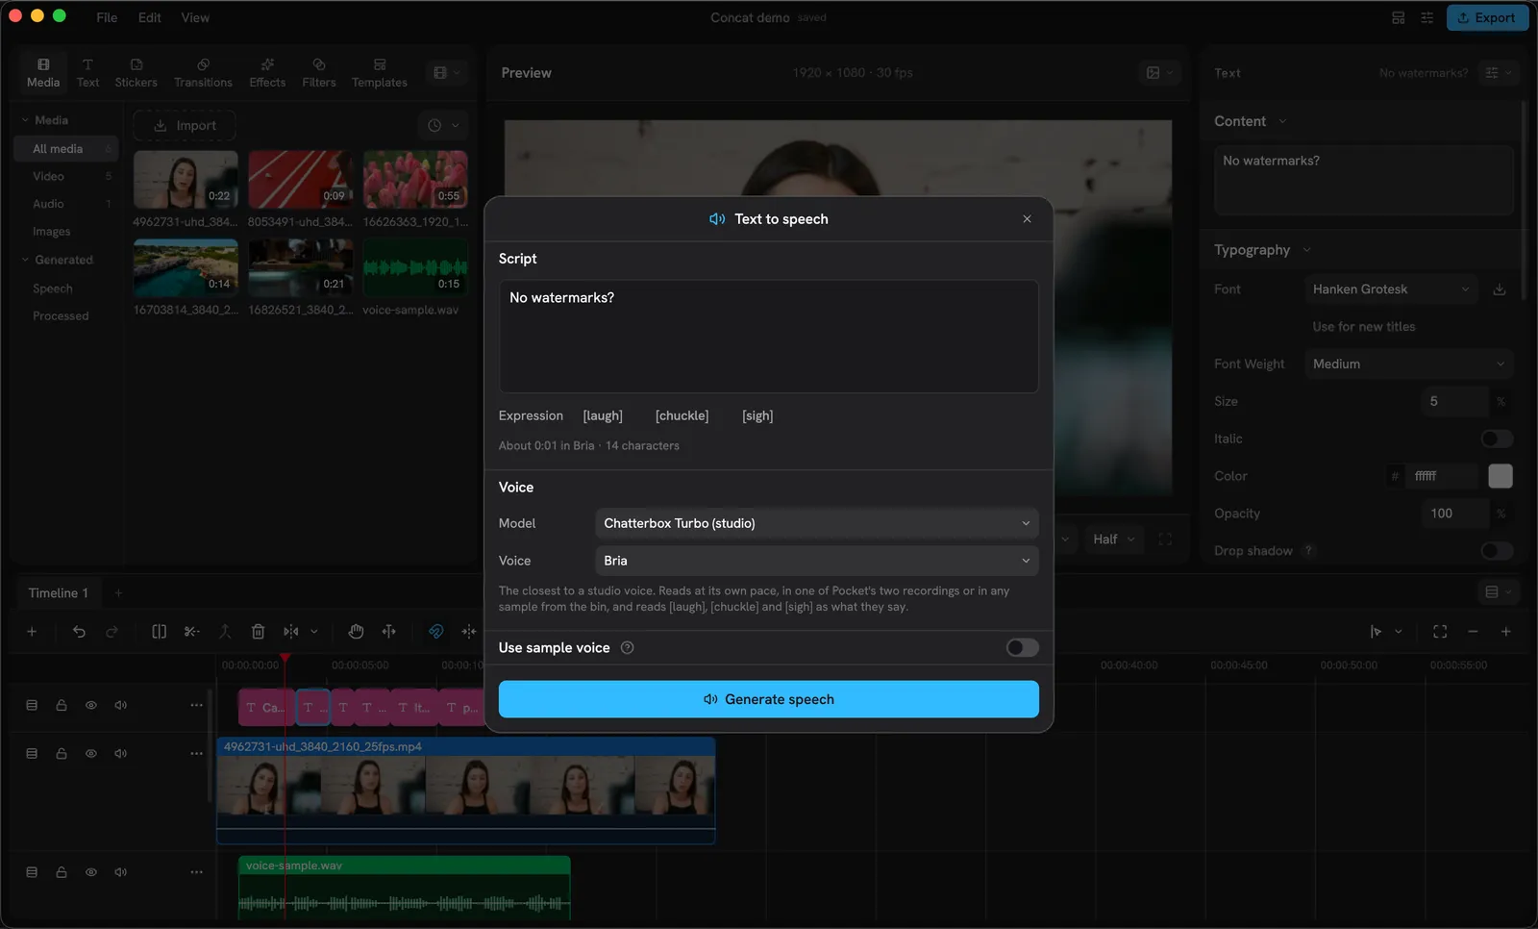Screen dimensions: 1538x929
Task: Mute the 4962731 video track speaker icon
Action: (121, 754)
